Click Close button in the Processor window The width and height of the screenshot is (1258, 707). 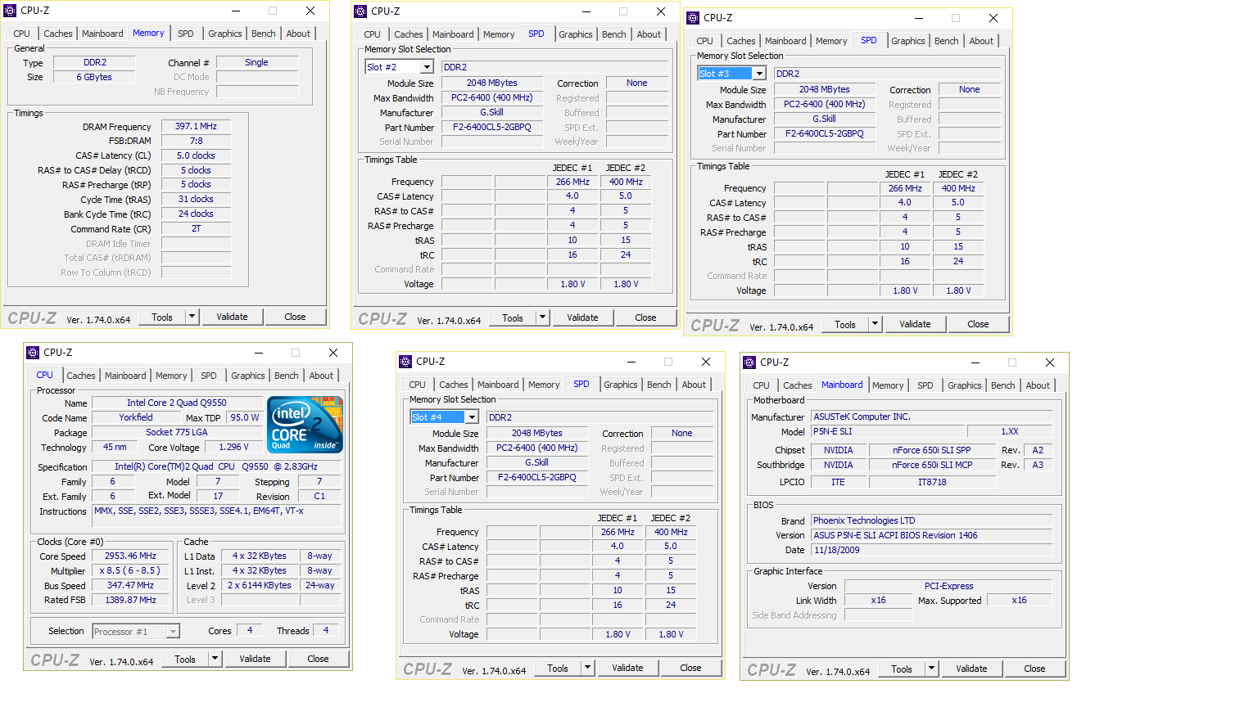(318, 659)
